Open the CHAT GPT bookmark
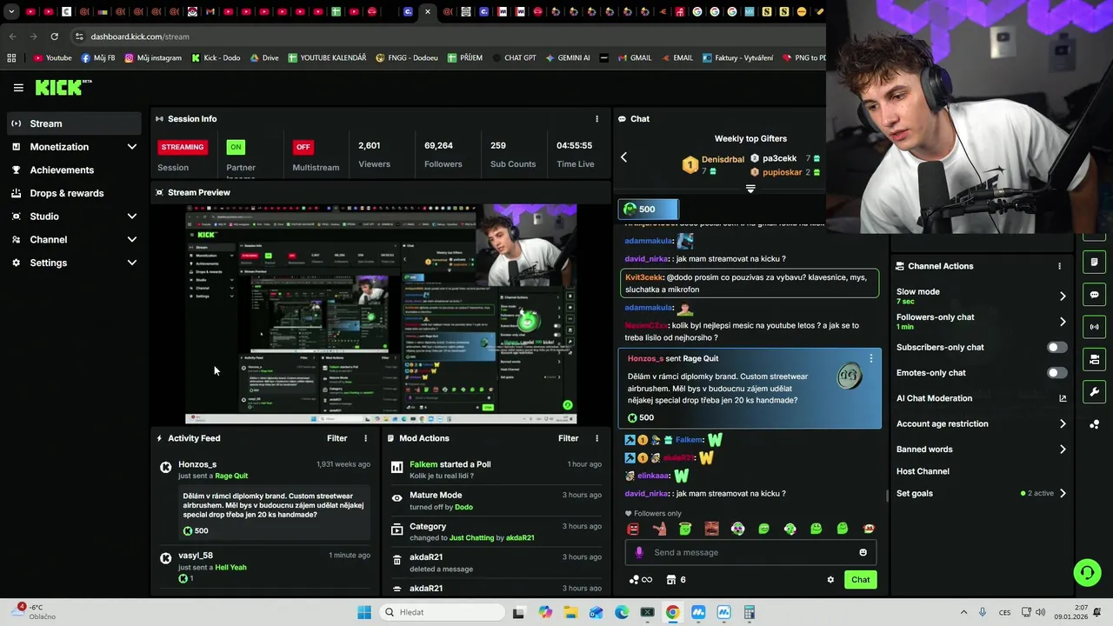Viewport: 1113px width, 626px height. [x=513, y=58]
